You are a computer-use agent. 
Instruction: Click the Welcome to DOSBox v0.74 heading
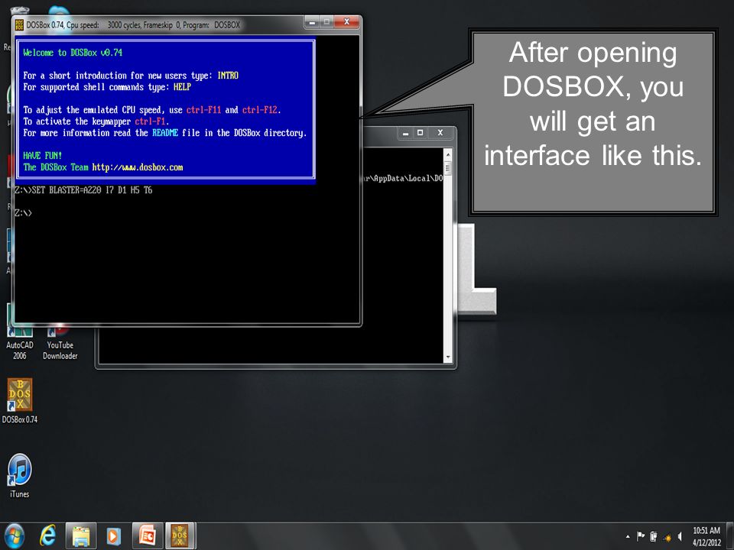click(x=73, y=53)
